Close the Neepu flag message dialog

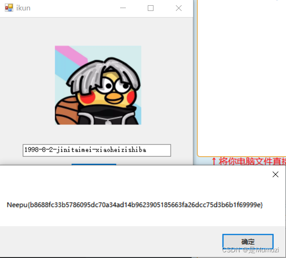point(275,174)
